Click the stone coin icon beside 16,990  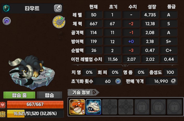174,81
